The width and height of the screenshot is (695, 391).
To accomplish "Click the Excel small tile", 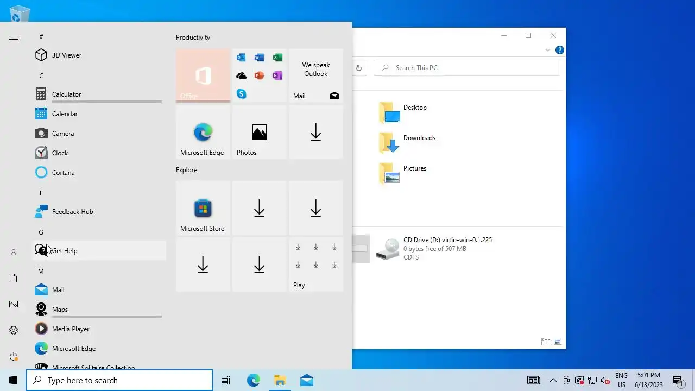I will (277, 58).
